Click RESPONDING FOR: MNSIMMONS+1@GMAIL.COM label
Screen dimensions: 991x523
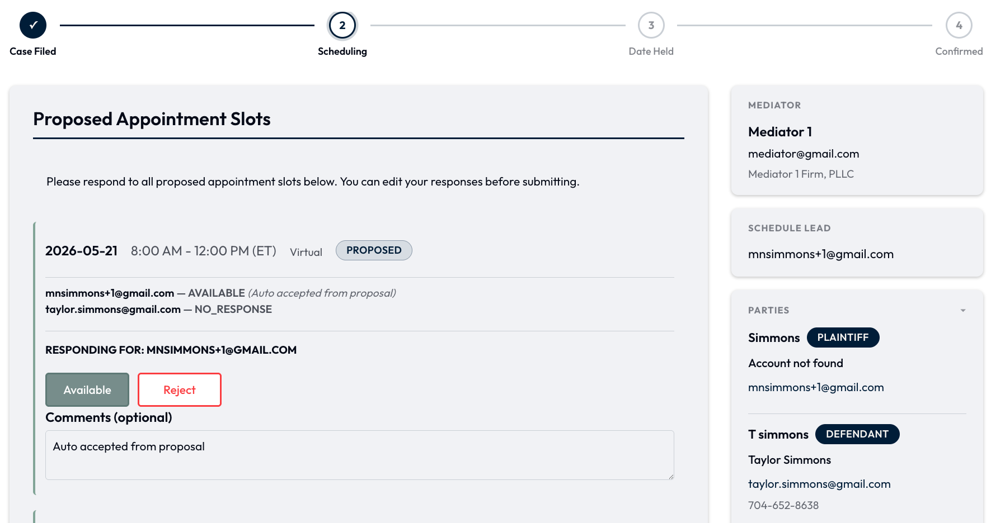point(171,350)
